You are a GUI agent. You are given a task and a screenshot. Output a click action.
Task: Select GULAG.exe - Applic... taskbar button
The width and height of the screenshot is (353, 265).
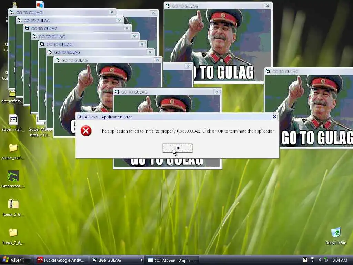172,260
